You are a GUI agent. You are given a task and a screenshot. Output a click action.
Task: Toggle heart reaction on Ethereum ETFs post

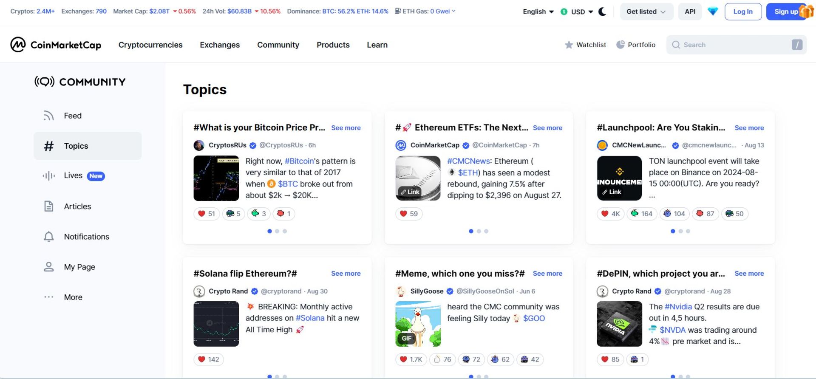pyautogui.click(x=408, y=214)
